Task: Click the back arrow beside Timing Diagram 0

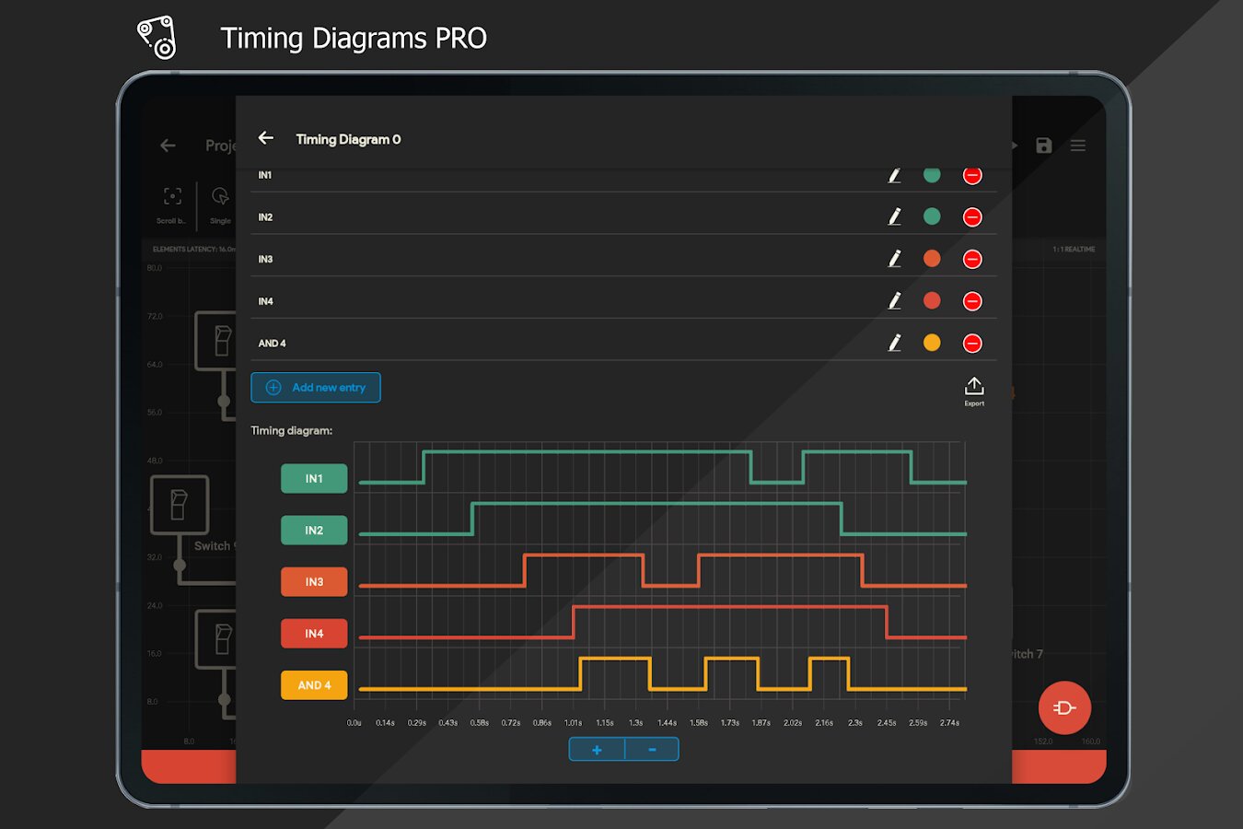Action: click(x=266, y=138)
